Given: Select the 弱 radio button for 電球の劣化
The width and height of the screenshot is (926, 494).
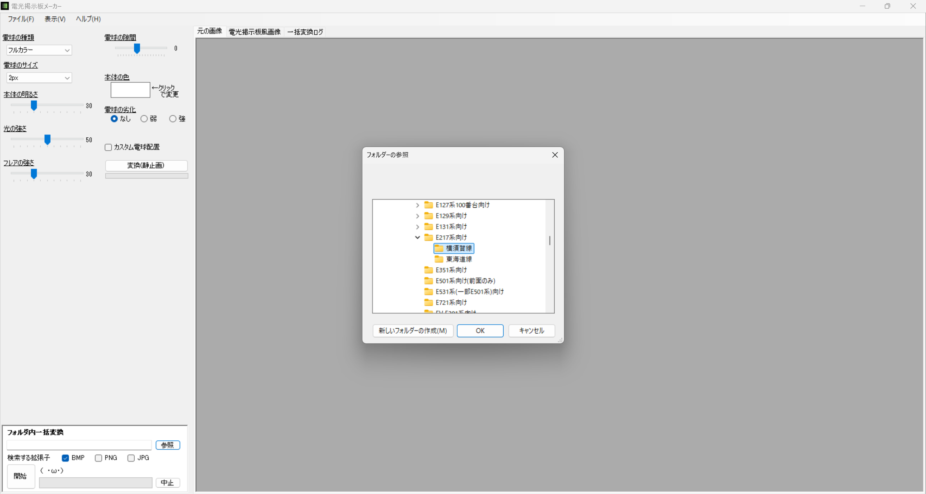Looking at the screenshot, I should (144, 119).
